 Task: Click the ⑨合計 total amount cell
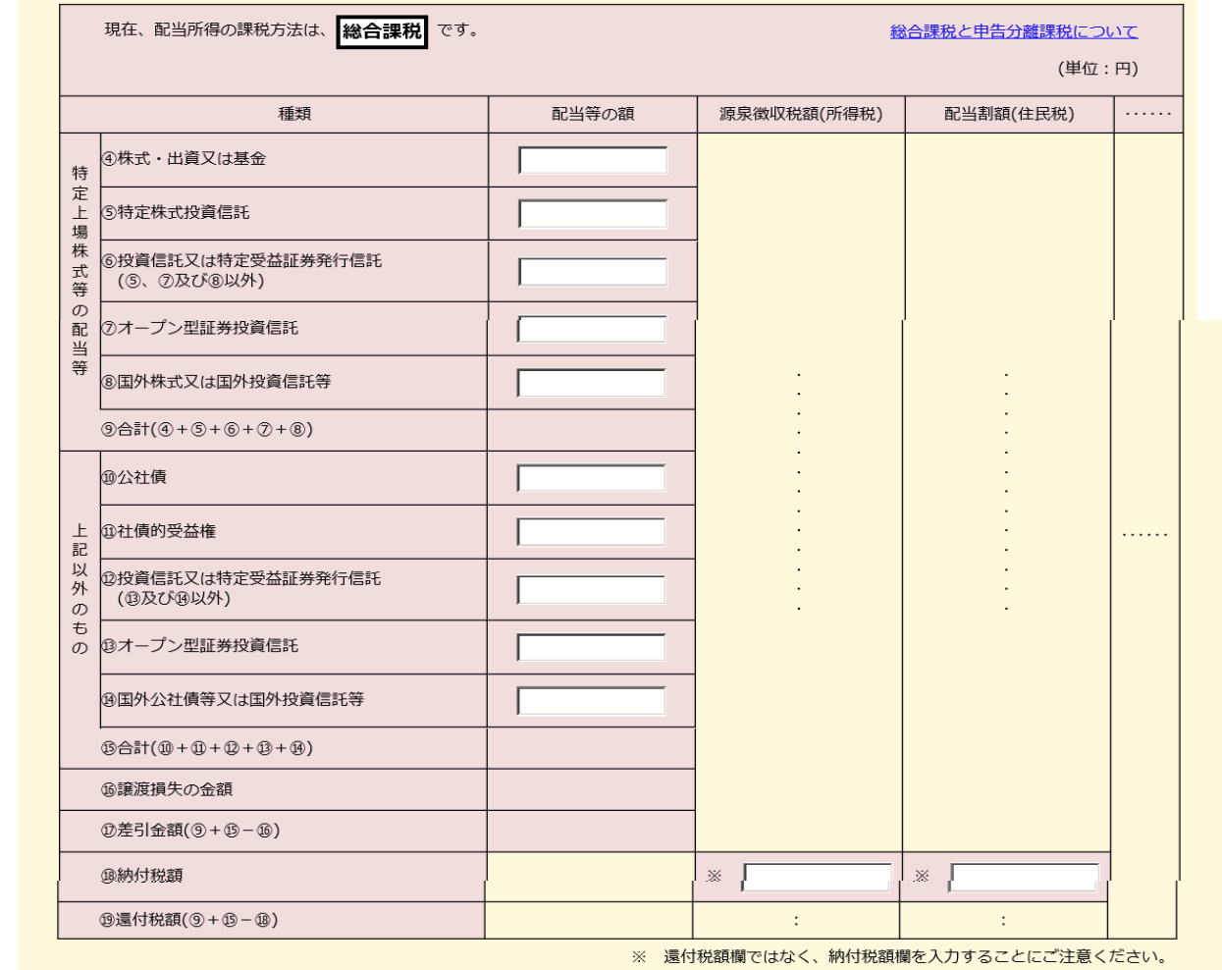tap(591, 430)
